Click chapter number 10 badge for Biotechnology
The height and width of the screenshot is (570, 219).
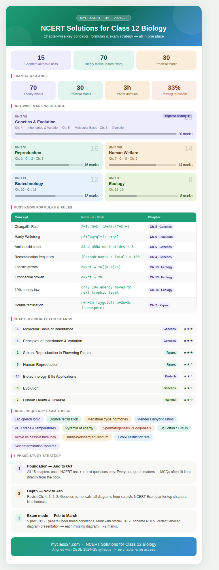tap(18, 376)
